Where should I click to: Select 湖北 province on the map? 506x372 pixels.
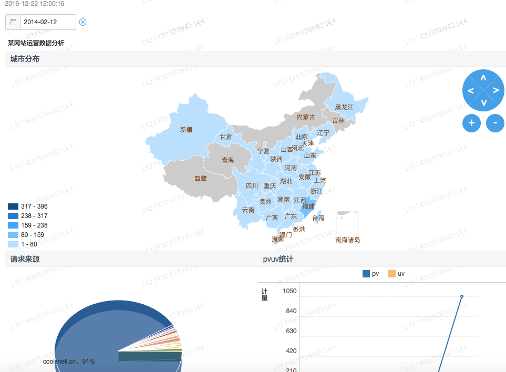286,181
